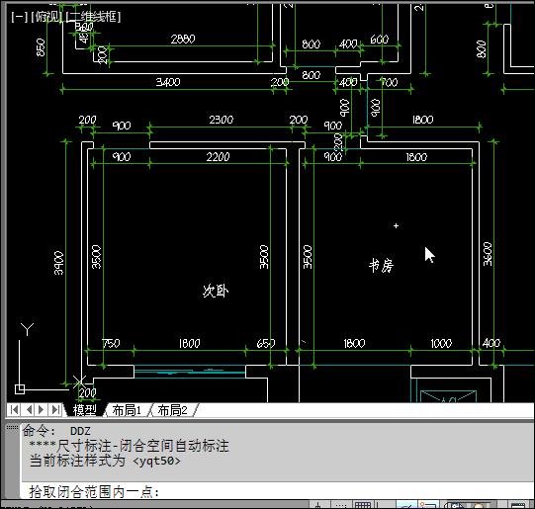Click the 命令: DDZ history line
Image resolution: width=535 pixels, height=509 pixels.
tap(56, 431)
